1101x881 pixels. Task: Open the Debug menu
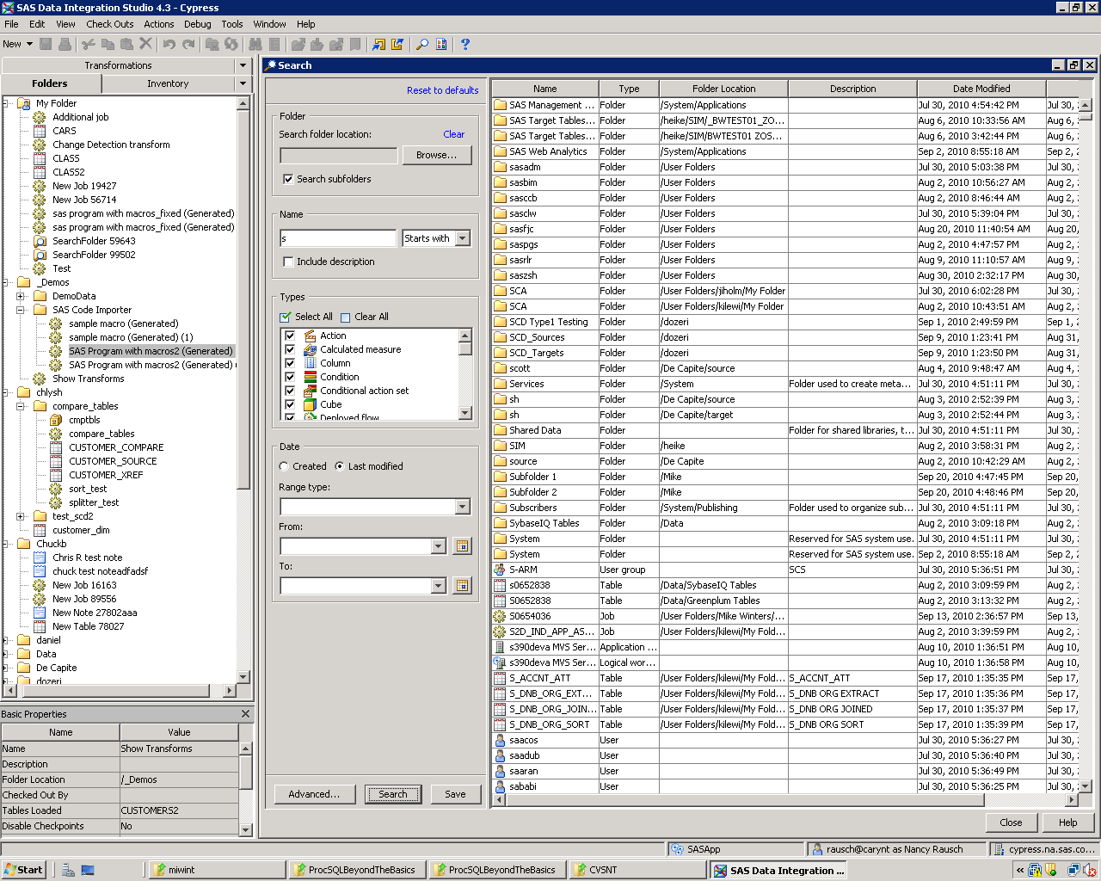(x=197, y=24)
